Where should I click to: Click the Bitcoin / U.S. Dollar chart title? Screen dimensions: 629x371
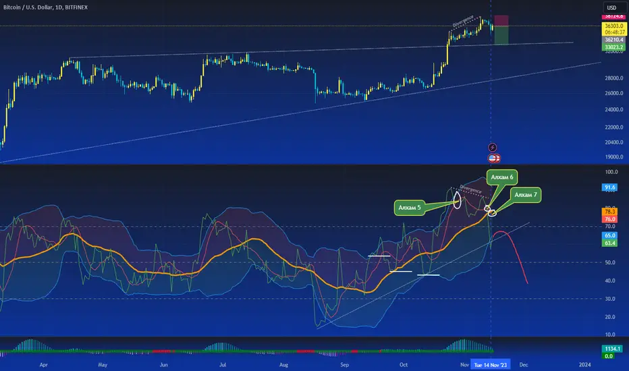tap(45, 7)
